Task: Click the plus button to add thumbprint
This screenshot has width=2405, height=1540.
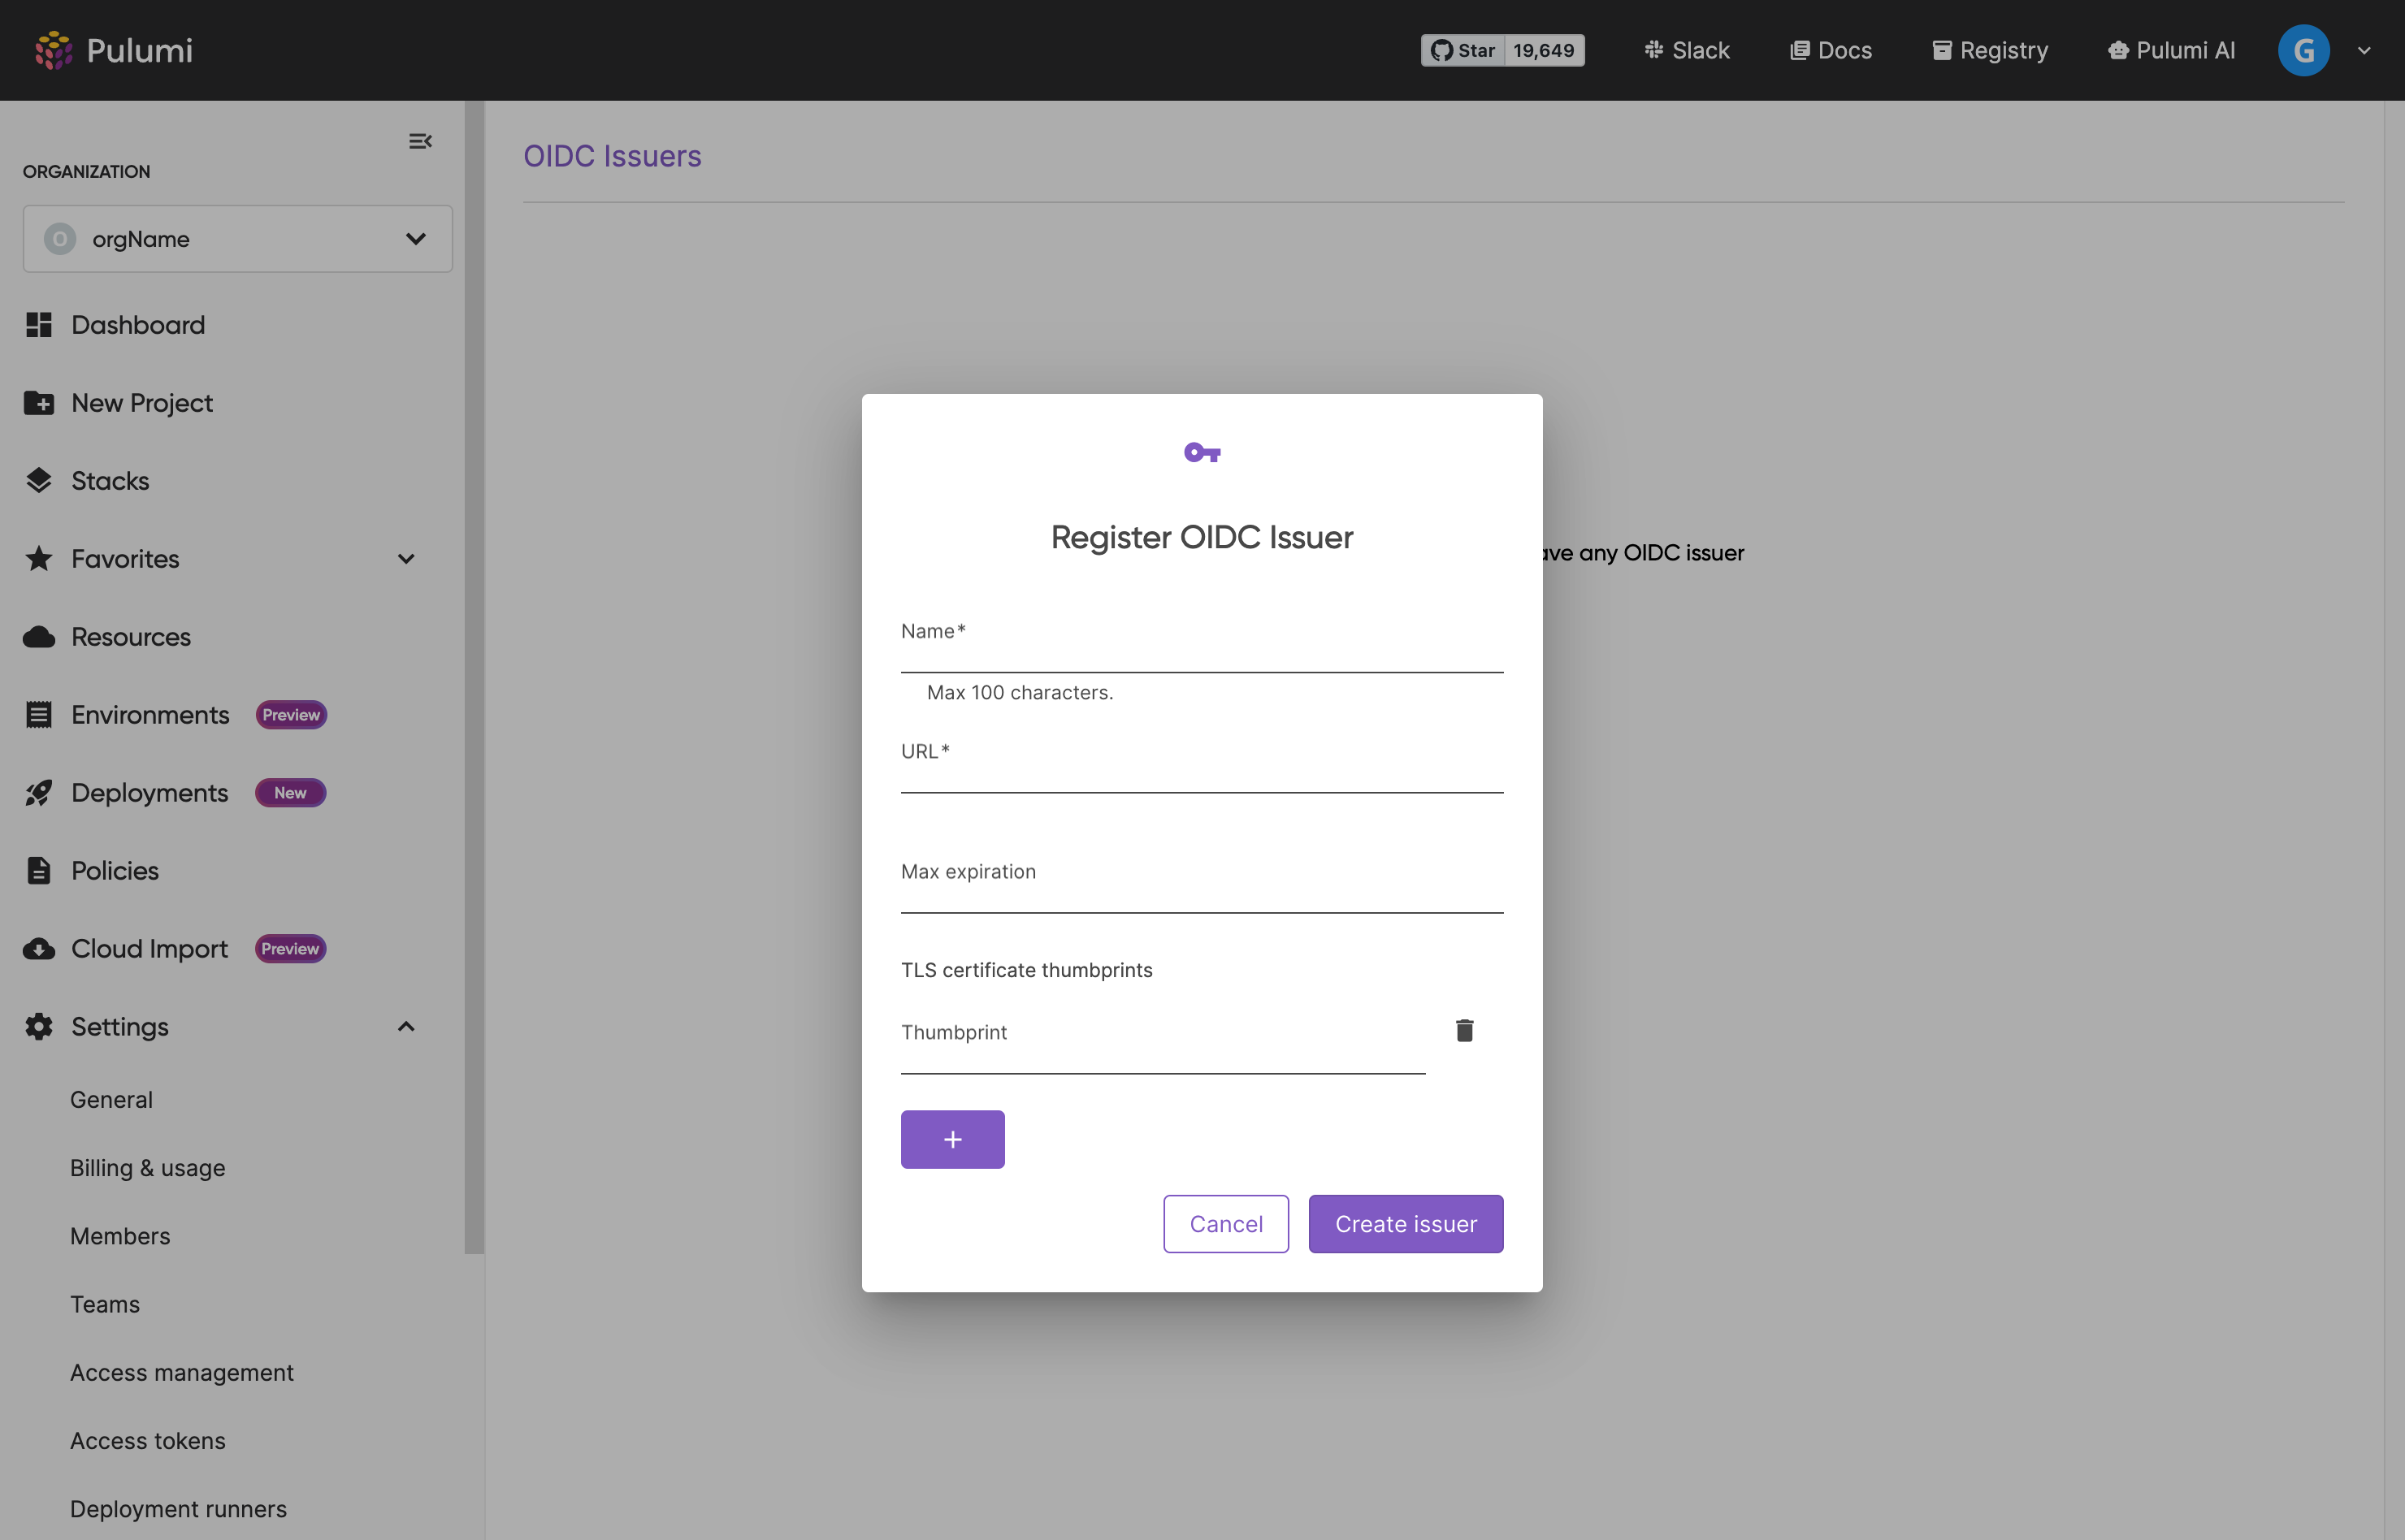Action: click(952, 1139)
